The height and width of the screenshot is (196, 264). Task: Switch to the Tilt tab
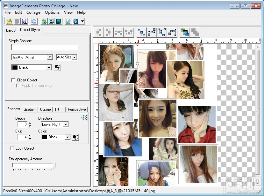(57, 109)
